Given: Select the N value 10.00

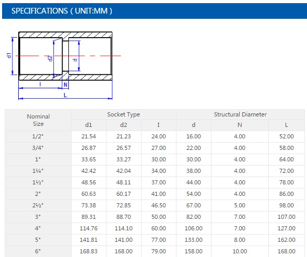Looking at the screenshot, I should (x=240, y=251).
